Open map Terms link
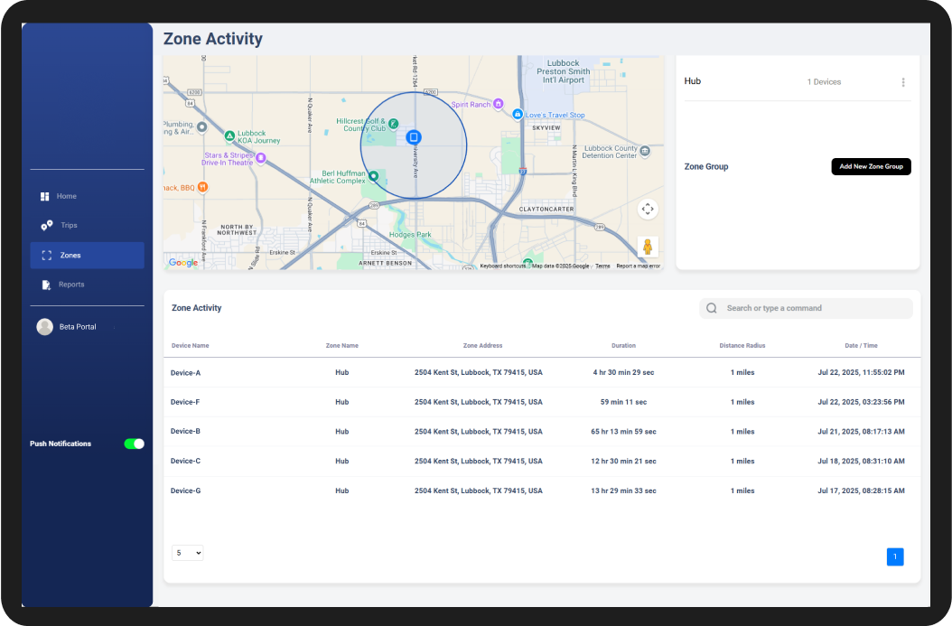The width and height of the screenshot is (952, 626). tap(602, 266)
